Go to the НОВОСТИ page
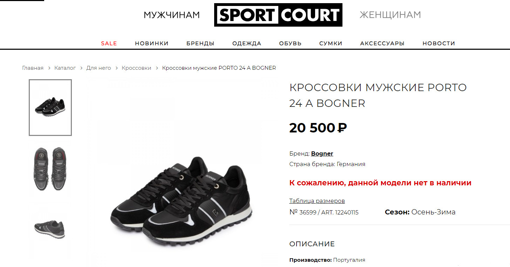 (x=439, y=43)
